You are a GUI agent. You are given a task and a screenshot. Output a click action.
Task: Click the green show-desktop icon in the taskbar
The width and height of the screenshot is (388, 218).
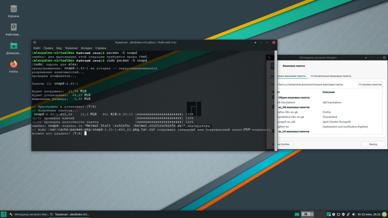click(297, 214)
